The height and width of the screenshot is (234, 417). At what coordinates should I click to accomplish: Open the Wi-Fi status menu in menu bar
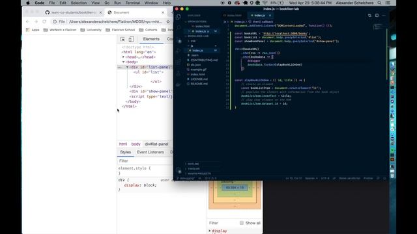pyautogui.click(x=265, y=3)
